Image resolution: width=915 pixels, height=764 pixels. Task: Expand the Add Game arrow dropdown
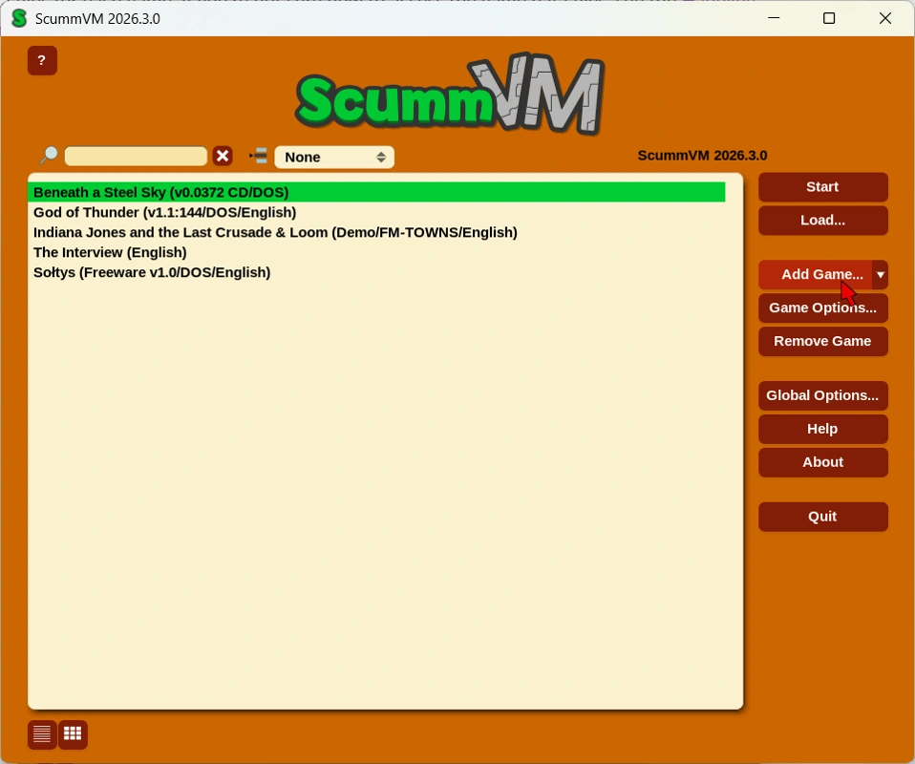click(x=880, y=274)
